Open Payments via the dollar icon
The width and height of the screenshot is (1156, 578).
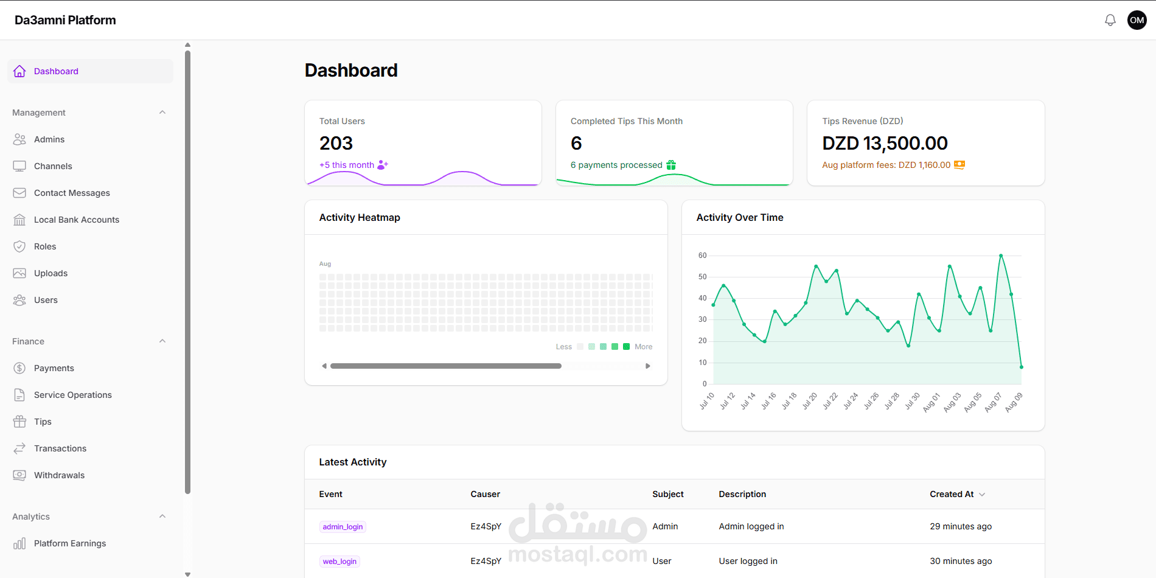click(19, 368)
